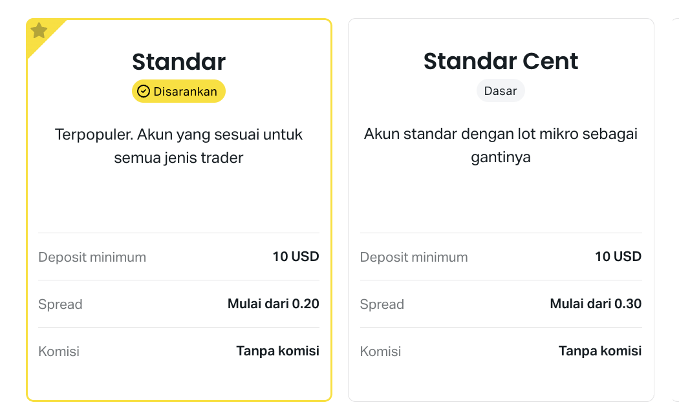
Task: Click 10 USD value in Standar Cent
Action: coord(618,257)
